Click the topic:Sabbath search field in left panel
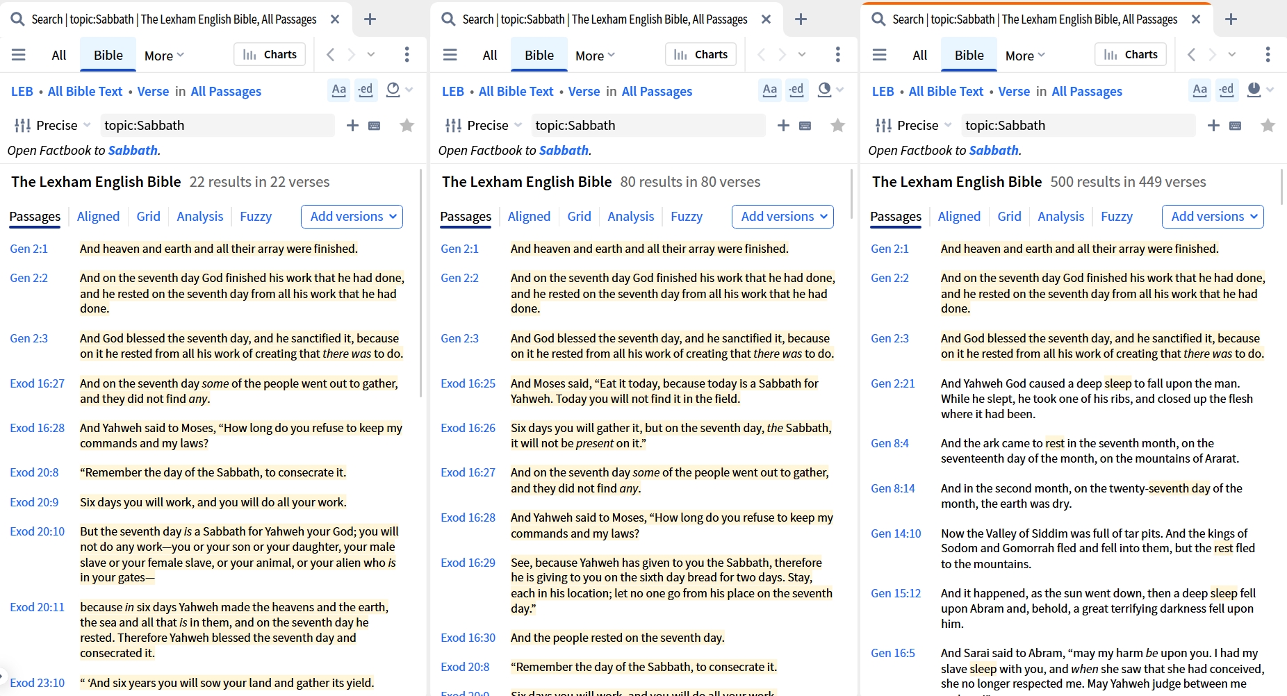This screenshot has height=696, width=1287. click(x=218, y=125)
